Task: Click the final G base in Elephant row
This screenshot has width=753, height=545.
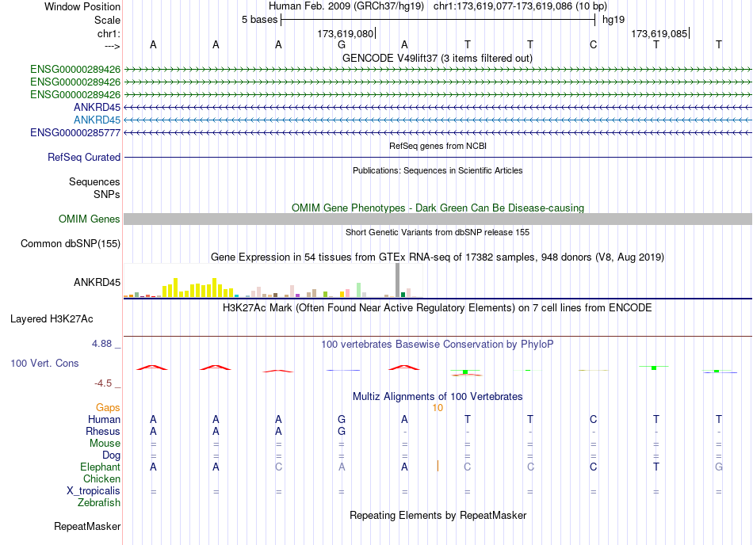Action: click(x=718, y=467)
